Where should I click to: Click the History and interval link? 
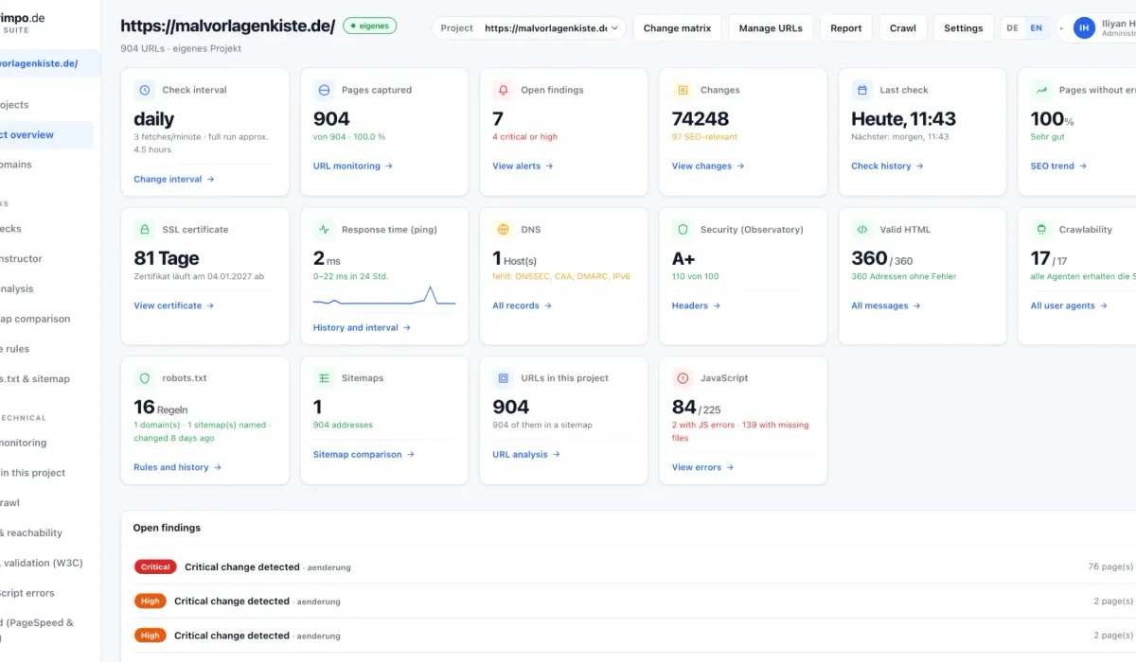click(x=362, y=327)
